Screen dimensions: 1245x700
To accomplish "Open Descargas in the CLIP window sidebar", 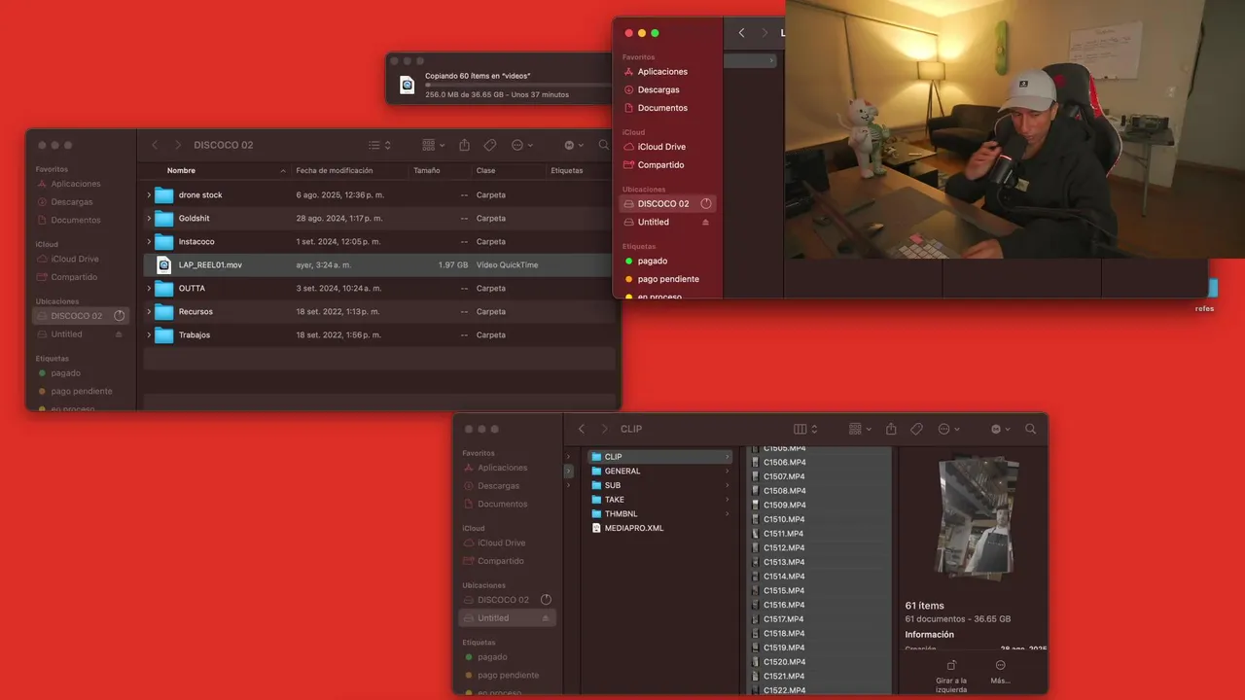I will (x=491, y=486).
